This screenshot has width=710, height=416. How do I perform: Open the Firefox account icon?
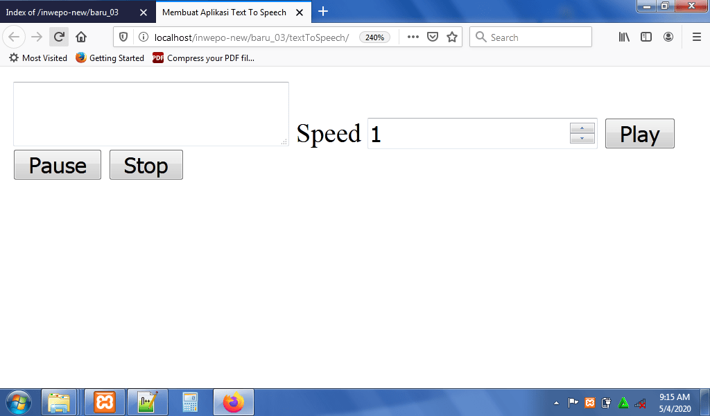(x=668, y=37)
